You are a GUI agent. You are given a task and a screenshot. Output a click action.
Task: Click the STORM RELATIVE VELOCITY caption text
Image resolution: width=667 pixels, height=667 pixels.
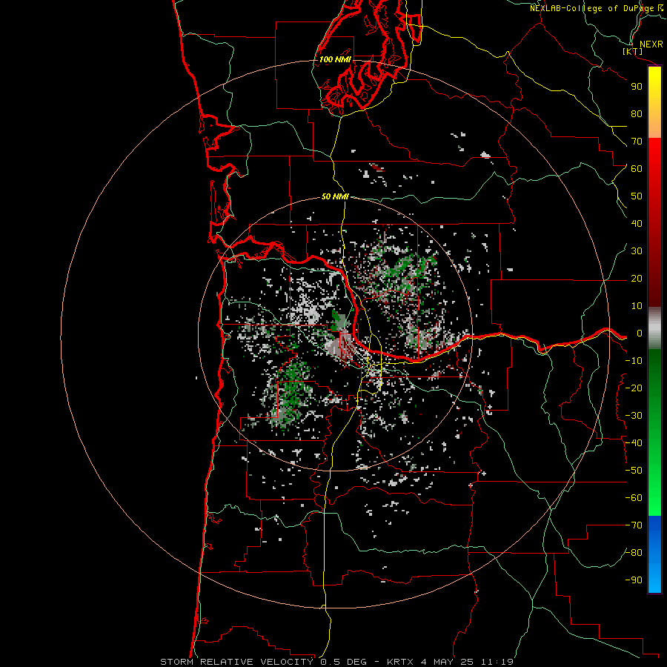(236, 662)
